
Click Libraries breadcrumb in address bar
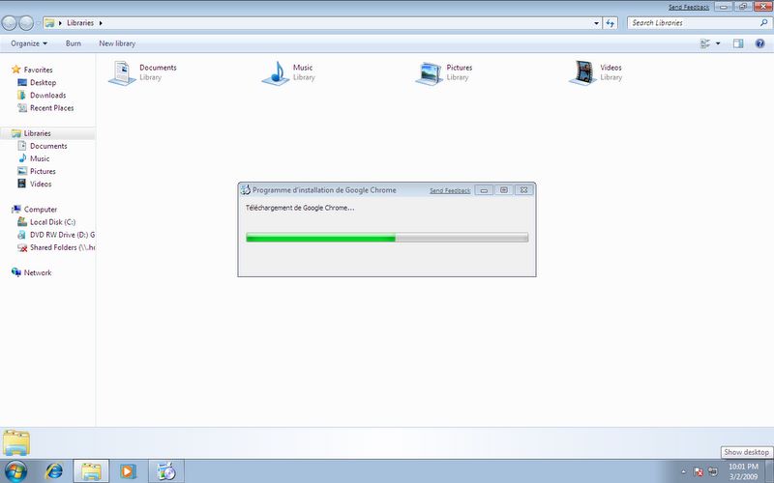coord(80,22)
